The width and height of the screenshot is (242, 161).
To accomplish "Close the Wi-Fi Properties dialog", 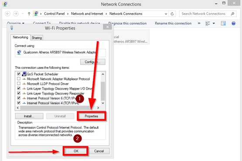I will pos(107,27).
